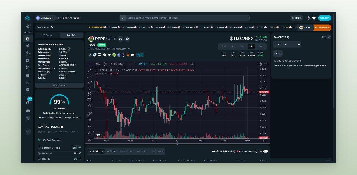Image resolution: width=357 pixels, height=175 pixels.
Task: Select the text tool on chart toolbar
Action: (x=90, y=88)
